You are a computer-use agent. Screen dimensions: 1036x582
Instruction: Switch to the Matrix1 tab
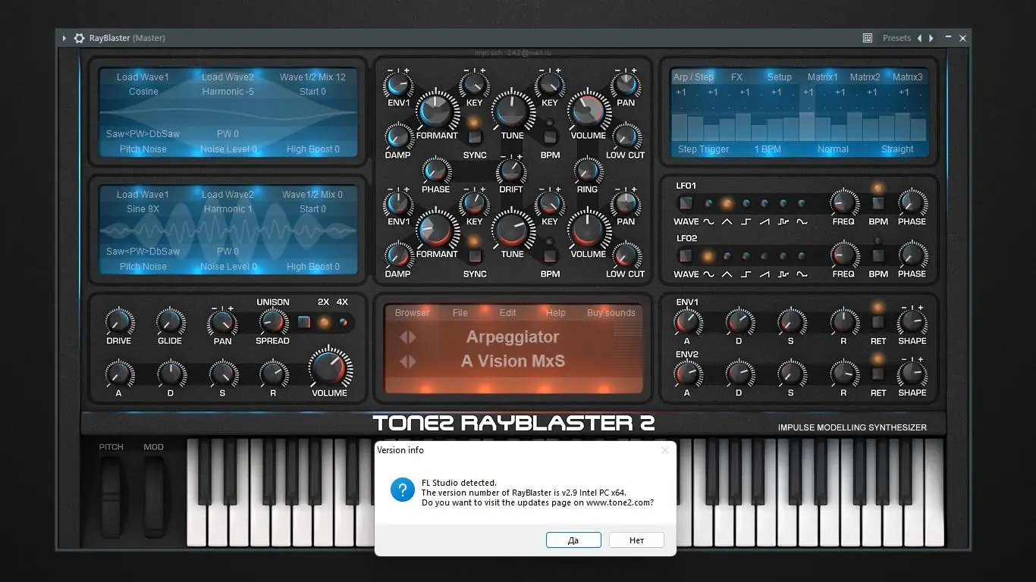[821, 77]
